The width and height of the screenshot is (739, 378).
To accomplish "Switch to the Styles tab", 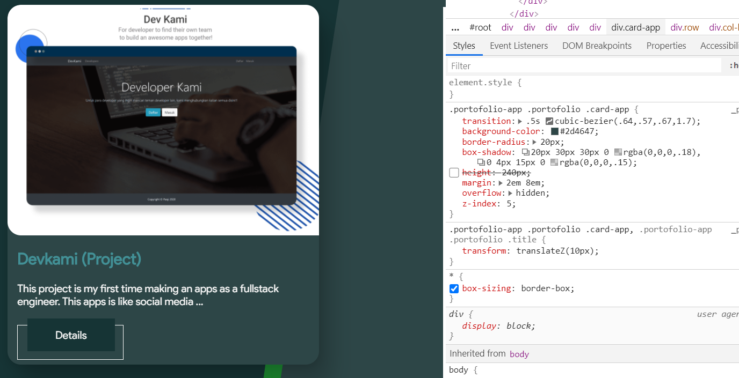I will (464, 46).
